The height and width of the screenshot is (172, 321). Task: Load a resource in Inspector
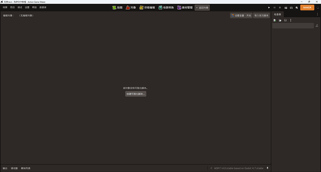280,20
